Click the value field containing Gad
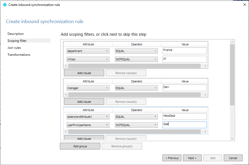The width and height of the screenshot is (249, 165). tap(185, 125)
